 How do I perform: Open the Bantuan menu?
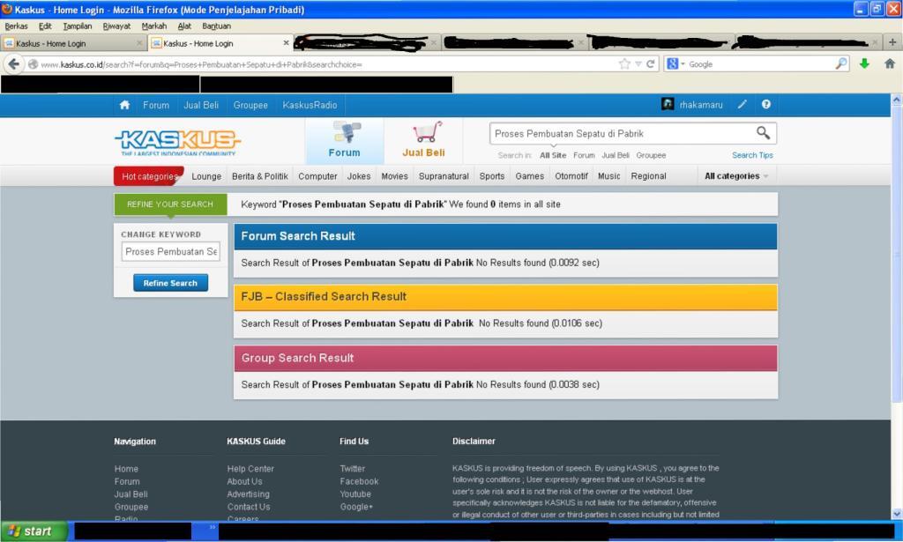tap(217, 26)
